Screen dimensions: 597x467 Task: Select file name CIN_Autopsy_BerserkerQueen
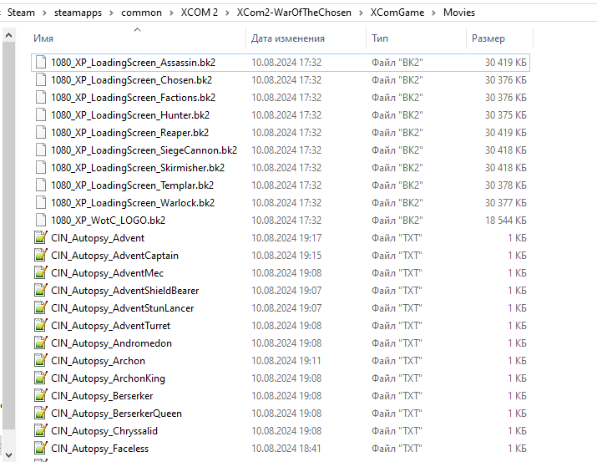116,413
